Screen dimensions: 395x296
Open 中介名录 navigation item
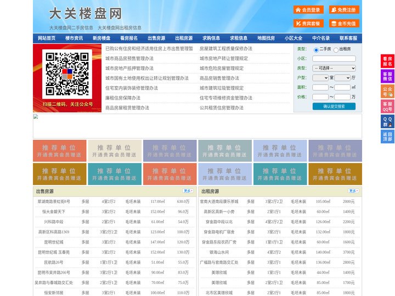[x=321, y=38]
